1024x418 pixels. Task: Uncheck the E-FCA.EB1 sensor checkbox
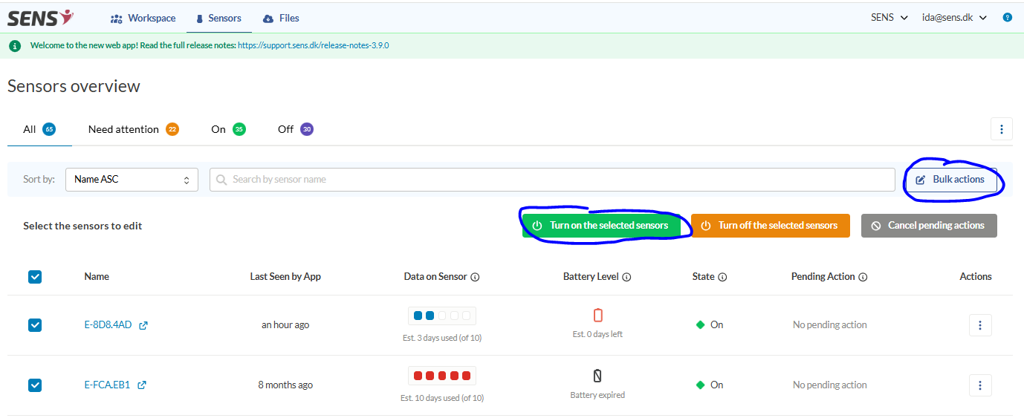point(35,385)
